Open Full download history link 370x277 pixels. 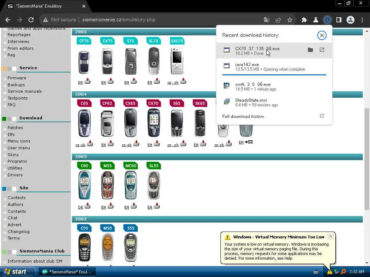[x=243, y=116]
